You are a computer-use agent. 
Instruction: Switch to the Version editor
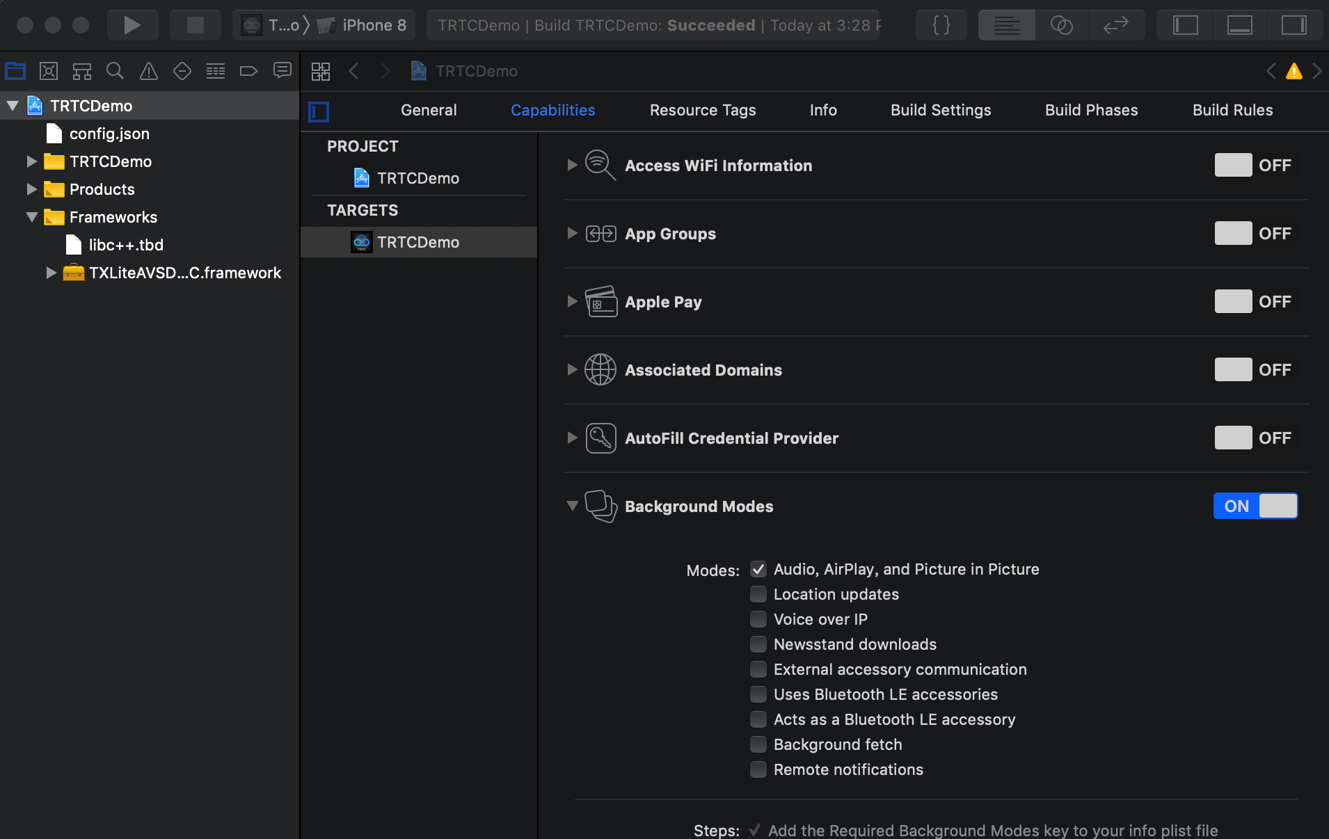pos(1115,26)
